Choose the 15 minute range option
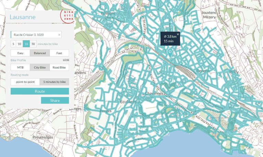Image resolution: width=263 pixels, height=157 pixels. (x=26, y=44)
